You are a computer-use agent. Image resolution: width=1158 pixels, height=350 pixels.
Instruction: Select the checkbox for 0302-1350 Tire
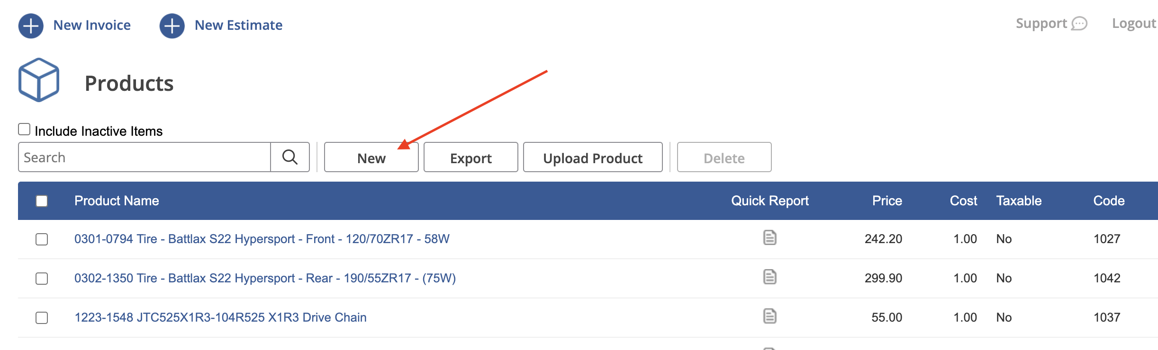click(42, 279)
